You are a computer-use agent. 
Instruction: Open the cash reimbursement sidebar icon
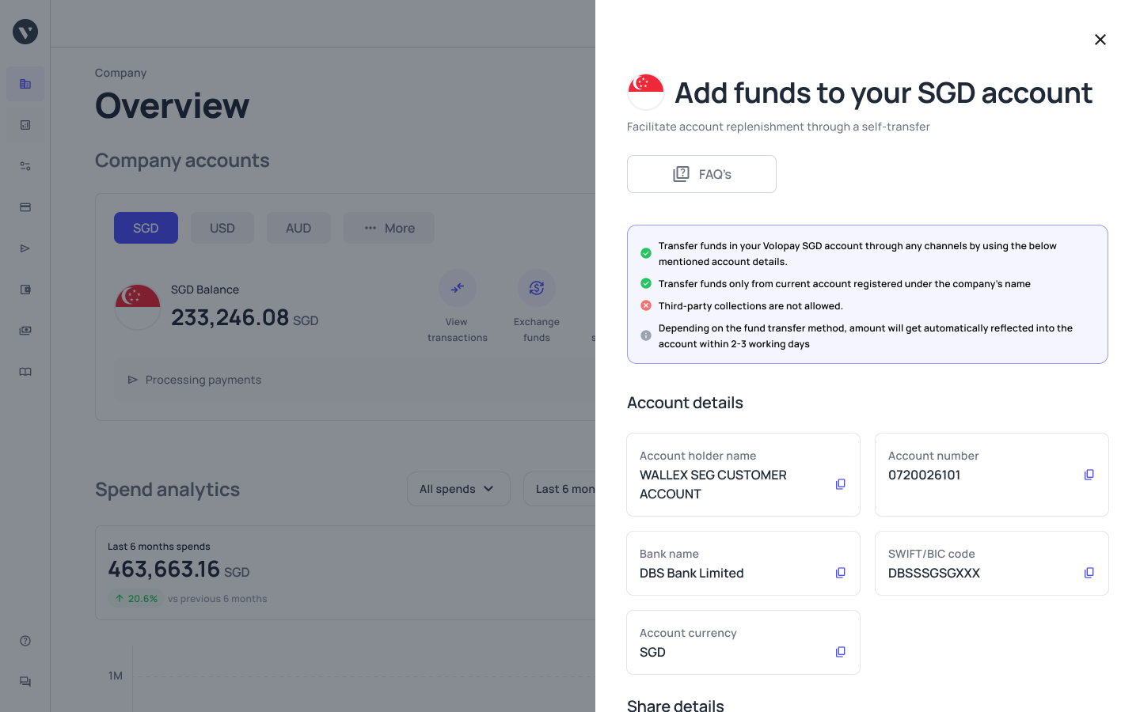click(25, 331)
